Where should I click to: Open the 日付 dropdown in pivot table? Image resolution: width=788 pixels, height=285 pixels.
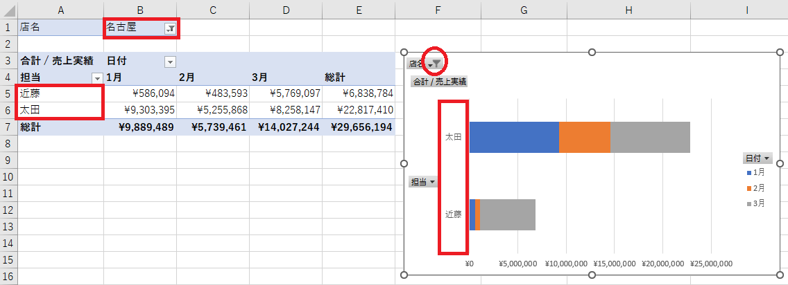(x=170, y=62)
